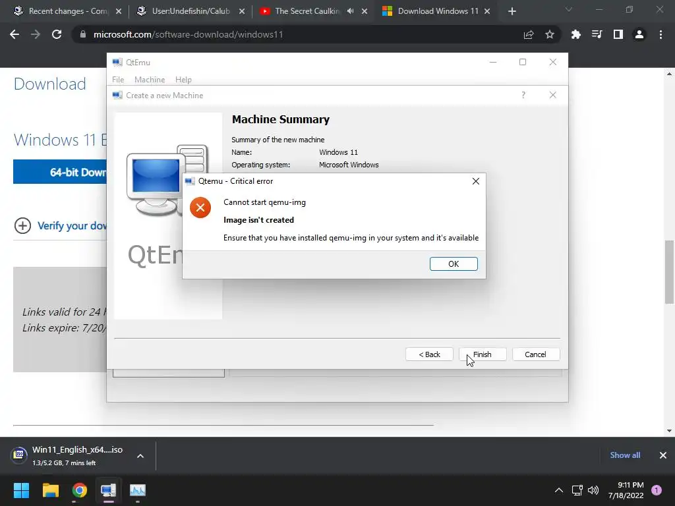
Task: Close the Qtemu Critical error dialog
Action: coord(476,181)
